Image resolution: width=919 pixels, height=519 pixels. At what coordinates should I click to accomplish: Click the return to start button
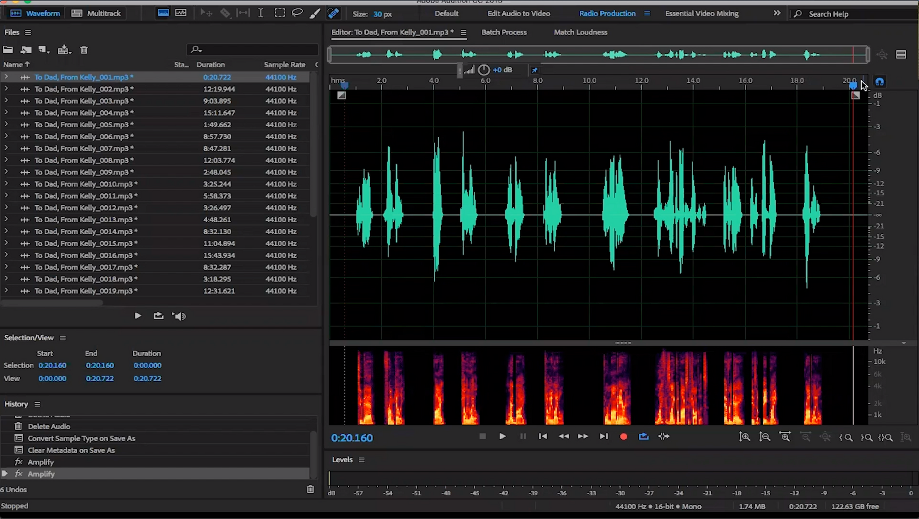tap(543, 436)
